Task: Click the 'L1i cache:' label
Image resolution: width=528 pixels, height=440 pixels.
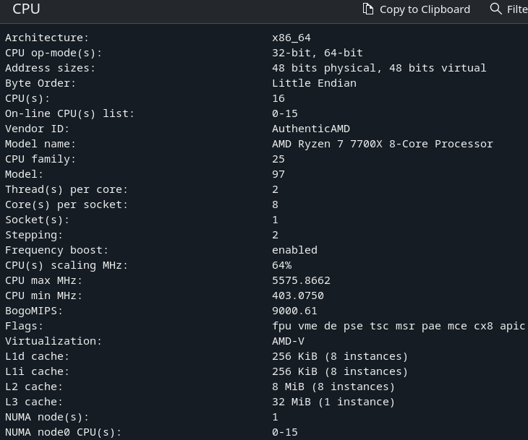Action: pyautogui.click(x=37, y=371)
